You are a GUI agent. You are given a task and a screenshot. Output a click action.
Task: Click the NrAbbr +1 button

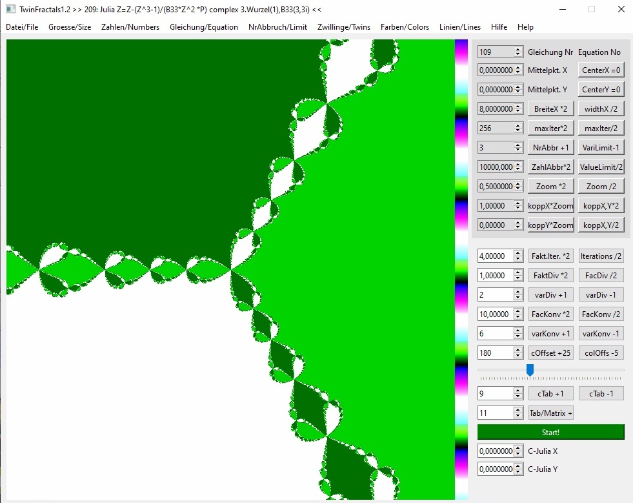550,147
